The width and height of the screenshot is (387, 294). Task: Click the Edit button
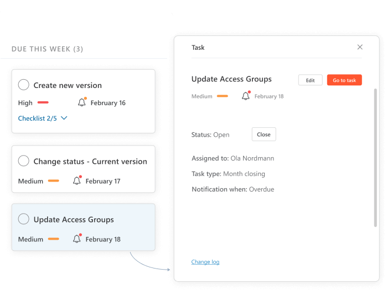click(310, 80)
